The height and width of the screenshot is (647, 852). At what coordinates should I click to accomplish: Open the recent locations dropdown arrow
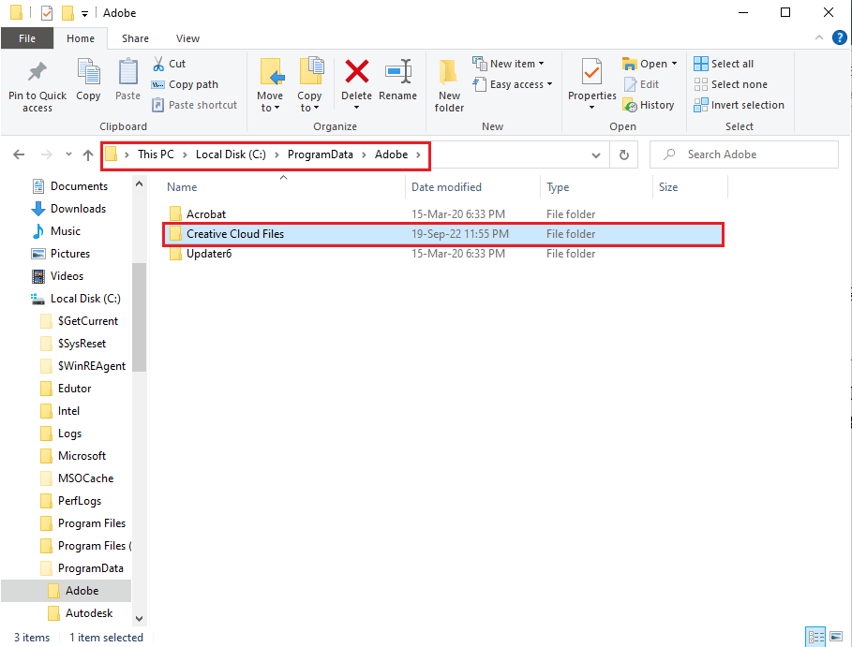tap(68, 154)
